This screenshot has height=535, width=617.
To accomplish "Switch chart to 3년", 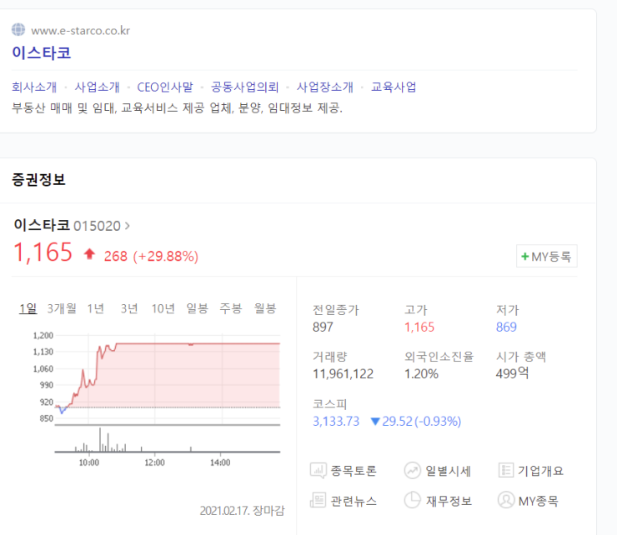I will pyautogui.click(x=129, y=308).
